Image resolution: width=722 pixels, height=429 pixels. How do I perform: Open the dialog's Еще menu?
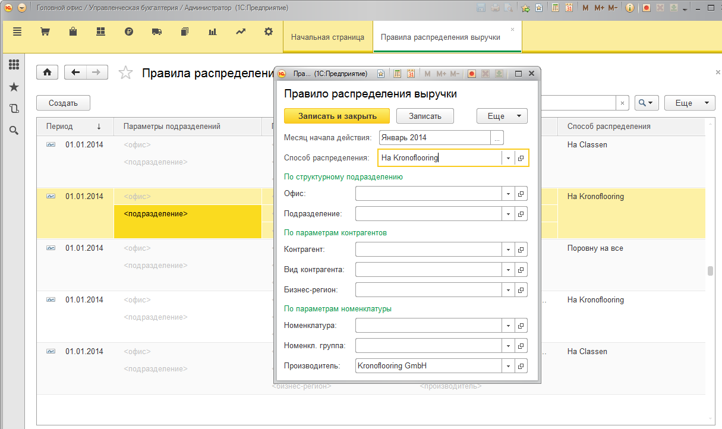502,116
